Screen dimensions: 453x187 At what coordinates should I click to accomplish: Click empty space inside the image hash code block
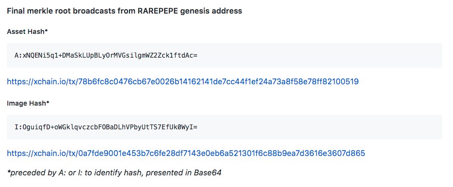[x=318, y=127]
